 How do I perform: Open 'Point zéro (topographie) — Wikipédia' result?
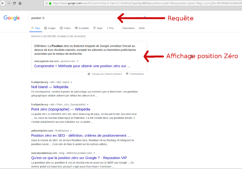pos(61,109)
